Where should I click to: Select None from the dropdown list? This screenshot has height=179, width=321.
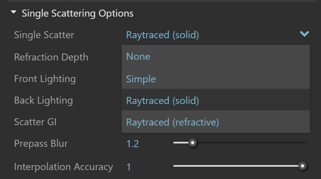(x=138, y=56)
